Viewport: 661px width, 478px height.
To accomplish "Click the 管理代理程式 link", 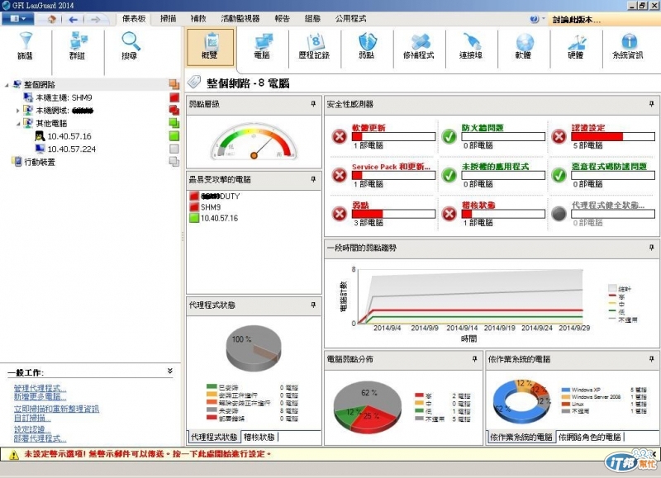I will (x=40, y=388).
